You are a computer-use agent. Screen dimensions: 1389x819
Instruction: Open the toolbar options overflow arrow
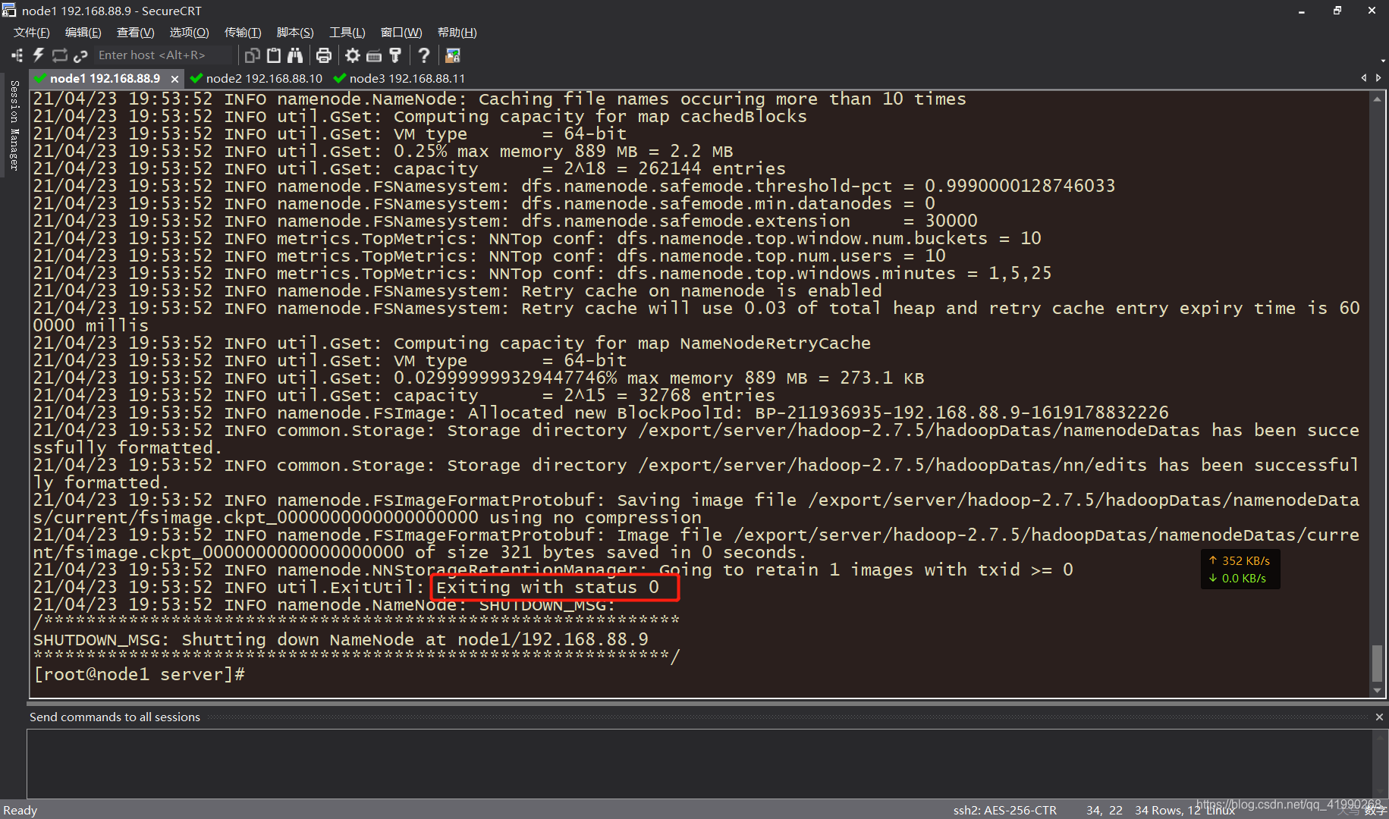coord(1383,61)
